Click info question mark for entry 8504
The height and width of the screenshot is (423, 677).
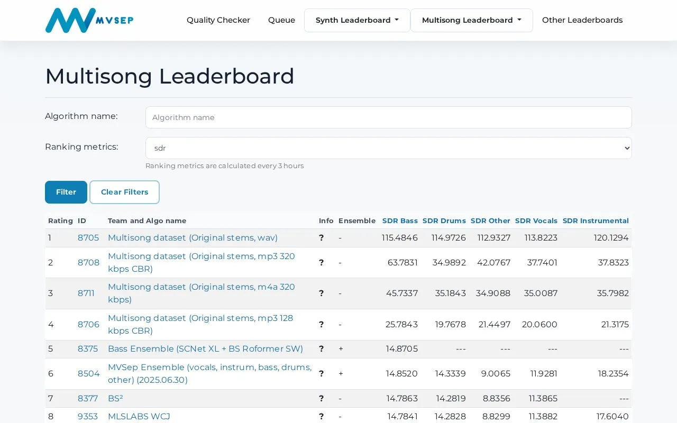321,373
